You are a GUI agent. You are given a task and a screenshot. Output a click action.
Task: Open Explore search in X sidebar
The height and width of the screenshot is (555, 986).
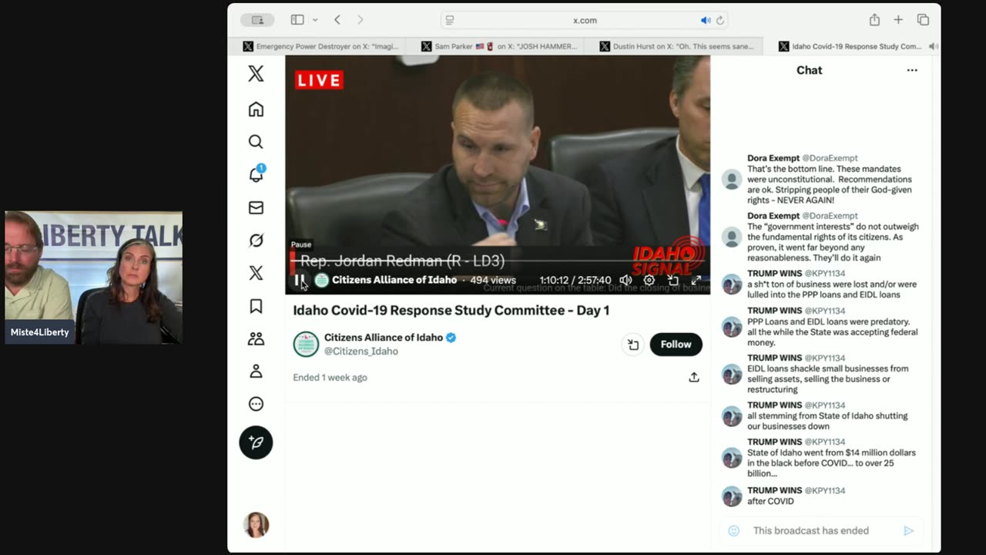pos(256,142)
